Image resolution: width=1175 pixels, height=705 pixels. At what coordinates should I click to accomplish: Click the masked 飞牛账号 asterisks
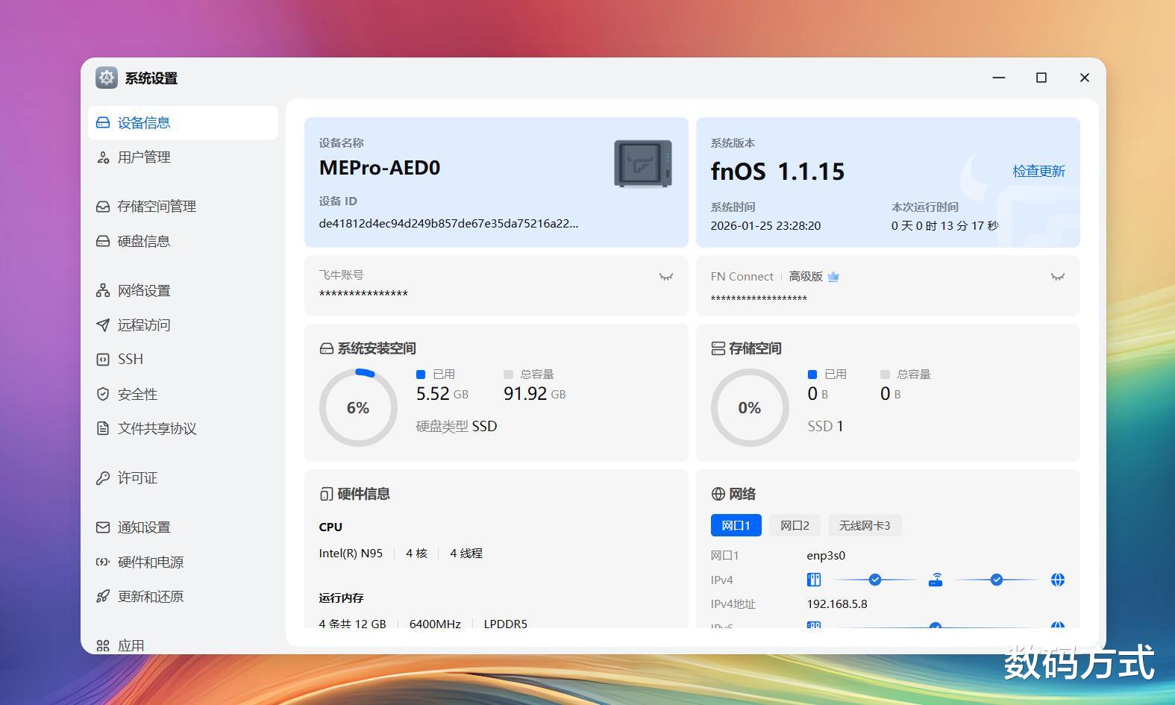(x=363, y=294)
